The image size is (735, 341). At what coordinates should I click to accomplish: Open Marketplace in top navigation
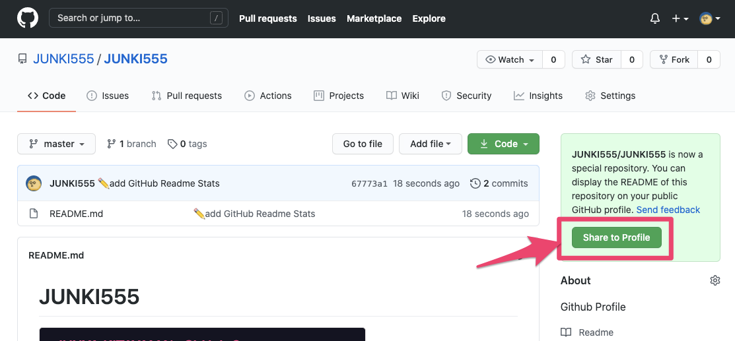coord(374,18)
